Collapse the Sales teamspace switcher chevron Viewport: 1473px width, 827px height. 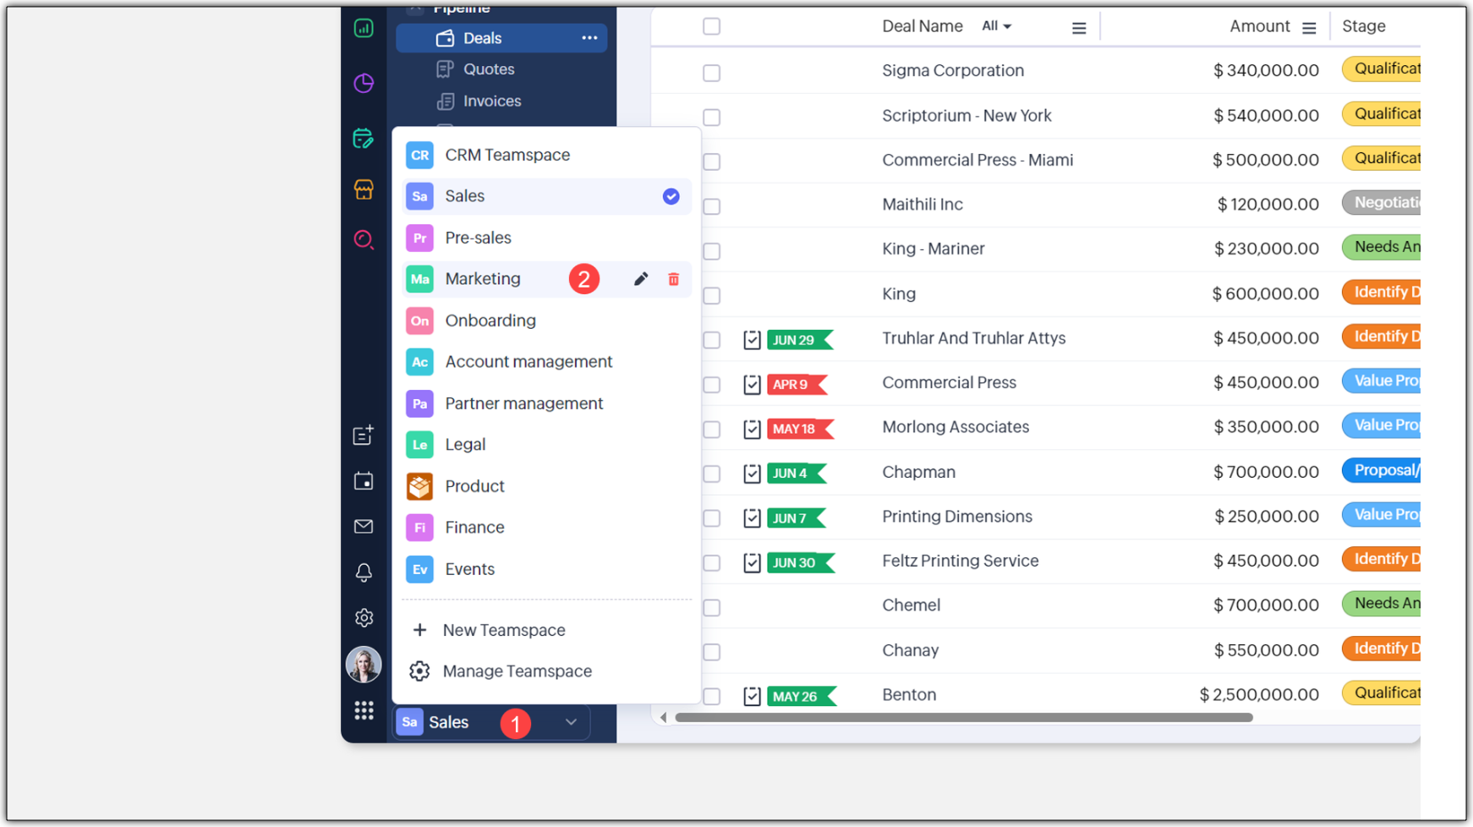(x=571, y=722)
